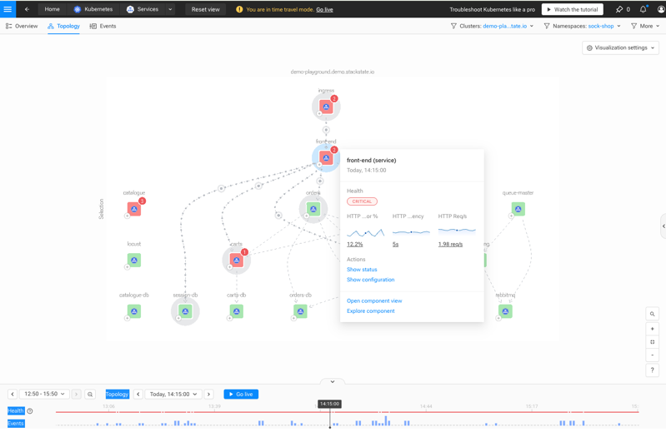Click the 14:15:00 timeline marker
The width and height of the screenshot is (666, 432).
coord(329,405)
